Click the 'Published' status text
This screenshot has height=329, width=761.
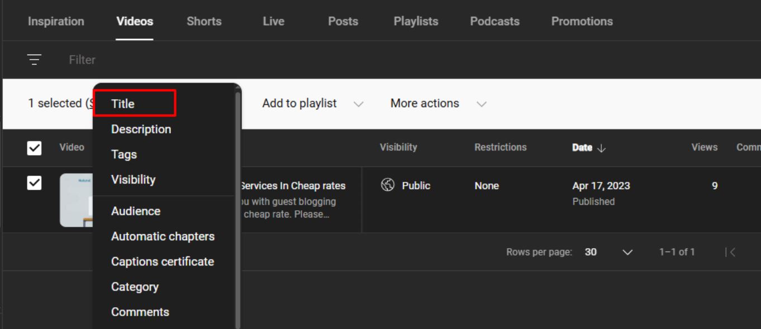(x=593, y=201)
